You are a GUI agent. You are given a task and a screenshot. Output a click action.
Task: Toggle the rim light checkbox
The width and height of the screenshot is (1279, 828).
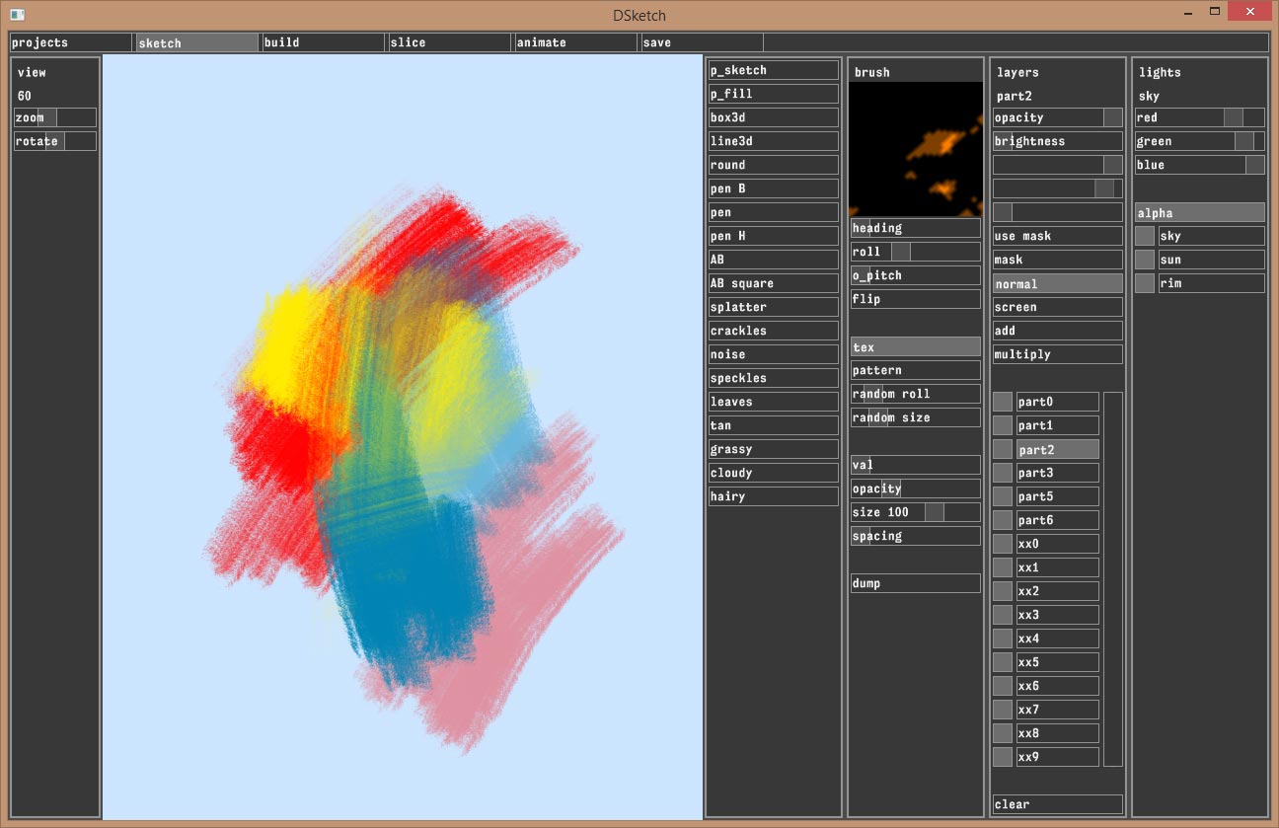tap(1145, 283)
